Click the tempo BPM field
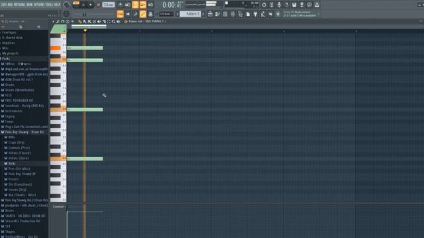 pyautogui.click(x=108, y=5)
